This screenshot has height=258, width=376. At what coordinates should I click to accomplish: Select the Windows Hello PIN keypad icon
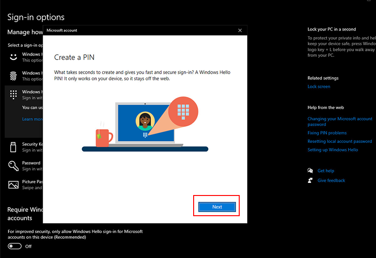tap(14, 95)
